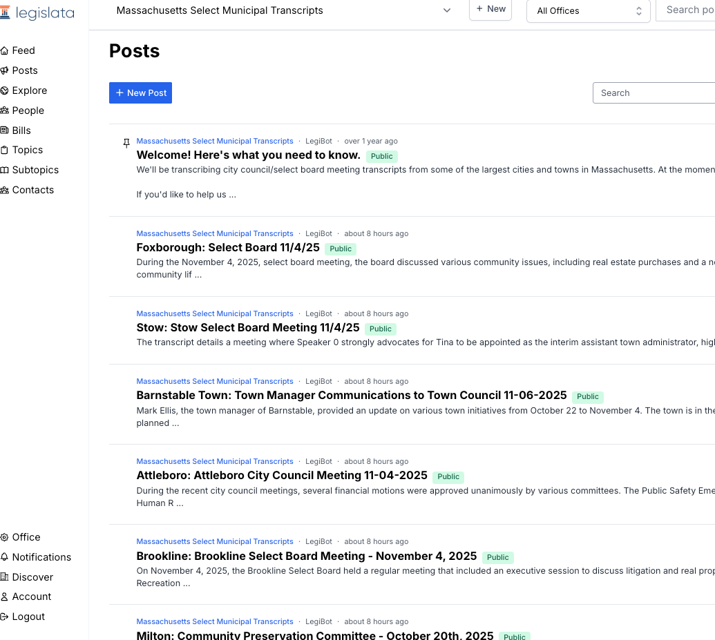Viewport: 715px width, 640px height.
Task: Click the Topics clipboard icon
Action: coord(5,150)
